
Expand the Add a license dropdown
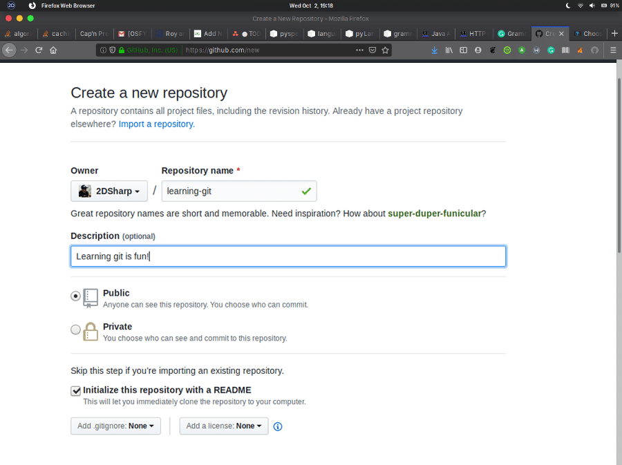[224, 426]
